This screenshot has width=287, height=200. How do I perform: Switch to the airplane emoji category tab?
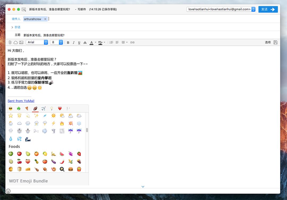coord(43,108)
